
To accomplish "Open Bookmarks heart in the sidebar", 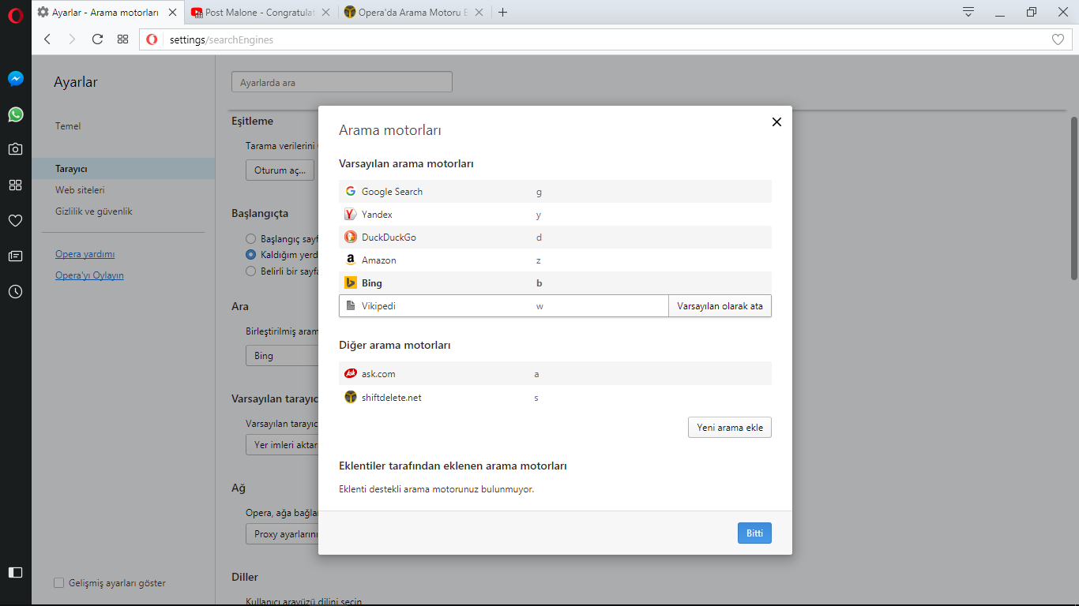I will 16,220.
